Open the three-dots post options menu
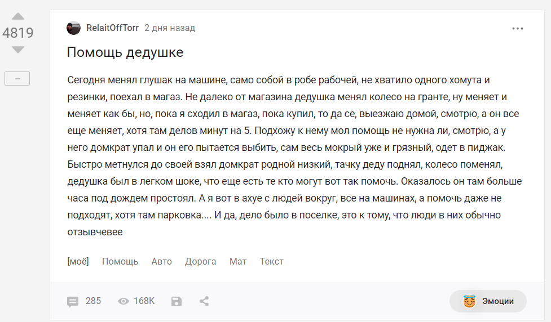 [517, 29]
